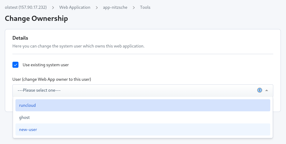Click the breadcrumb chevron after Web Application
Image resolution: width=286 pixels, height=144 pixels.
(x=97, y=8)
